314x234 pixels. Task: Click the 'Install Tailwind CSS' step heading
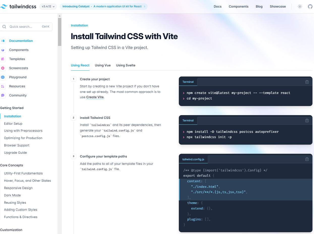[95, 118]
